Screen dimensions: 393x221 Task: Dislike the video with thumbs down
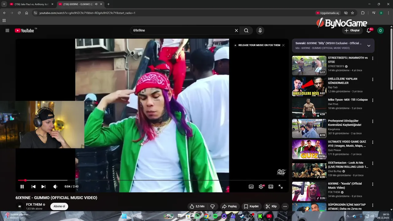212,206
